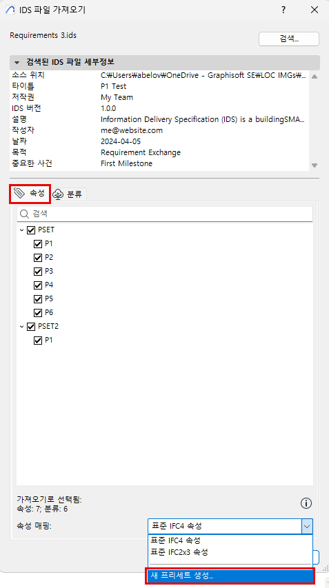Select the 소스 위치 details row
Viewport: 329px width, 588px height.
click(159, 75)
